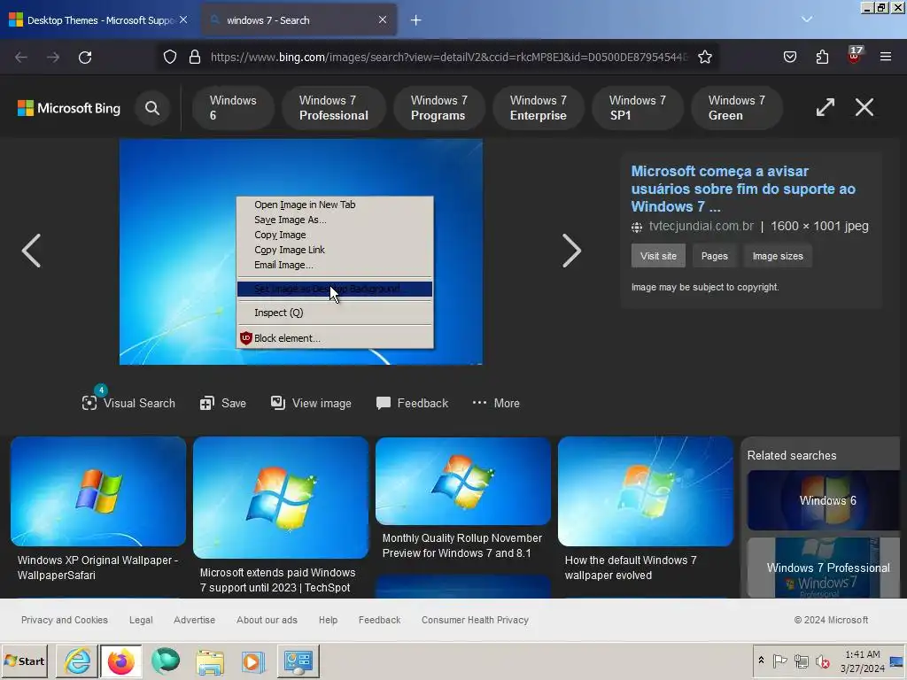The width and height of the screenshot is (907, 680).
Task: Open the Firefox hamburger application menu
Action: (x=886, y=58)
